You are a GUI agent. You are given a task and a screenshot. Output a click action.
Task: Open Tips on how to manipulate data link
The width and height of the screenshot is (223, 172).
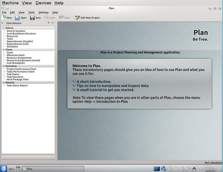(x=113, y=86)
